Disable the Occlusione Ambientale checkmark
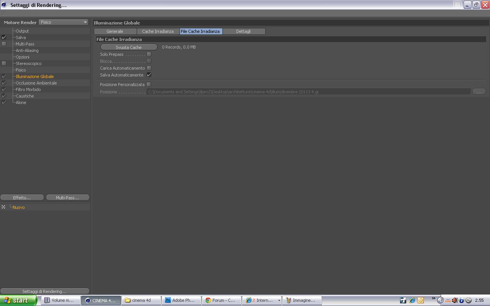Screen dimensions: 490x306 point(4,83)
